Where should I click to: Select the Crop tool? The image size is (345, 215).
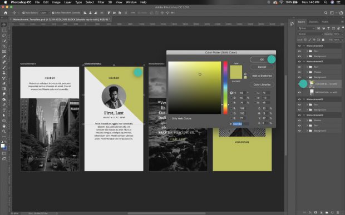click(4, 46)
